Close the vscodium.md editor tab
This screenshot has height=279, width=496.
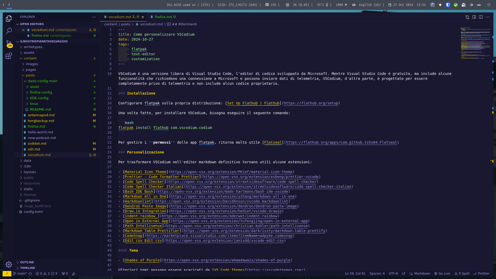coord(143,17)
